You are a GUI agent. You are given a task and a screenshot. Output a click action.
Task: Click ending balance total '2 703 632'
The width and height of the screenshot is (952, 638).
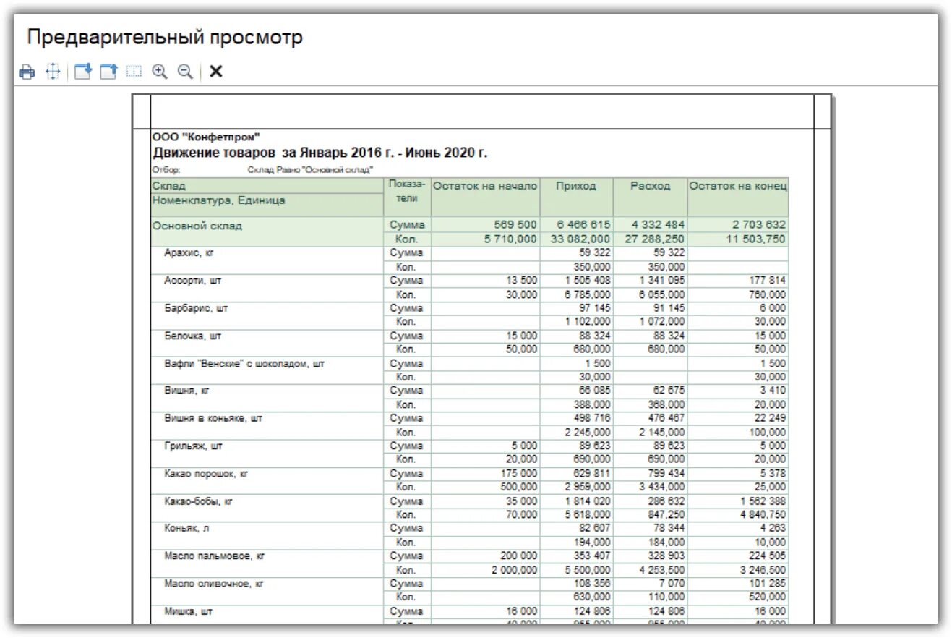click(x=758, y=225)
